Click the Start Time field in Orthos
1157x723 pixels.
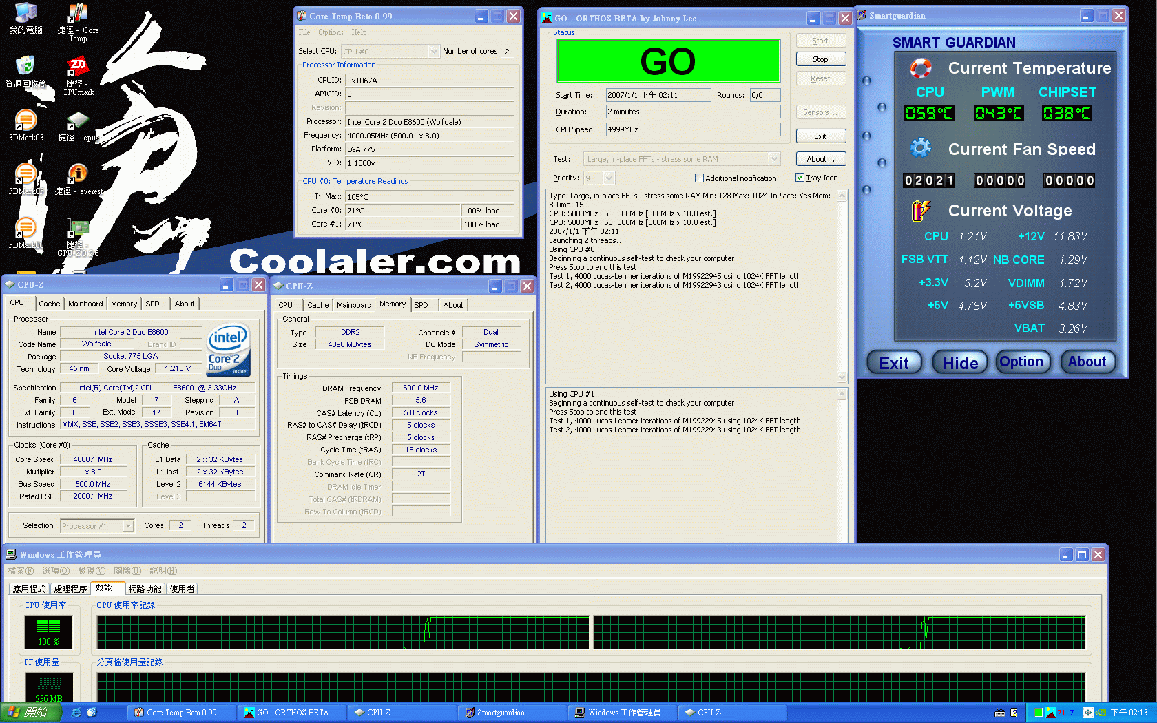[x=658, y=95]
